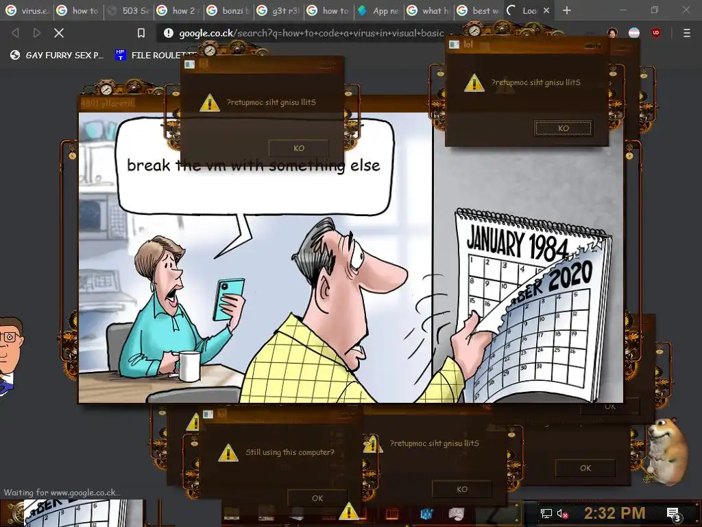Open the uBlock Origin extension icon
Image resolution: width=702 pixels, height=527 pixels.
pos(656,33)
